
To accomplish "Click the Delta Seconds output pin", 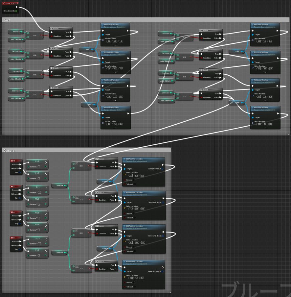I will [16, 11].
